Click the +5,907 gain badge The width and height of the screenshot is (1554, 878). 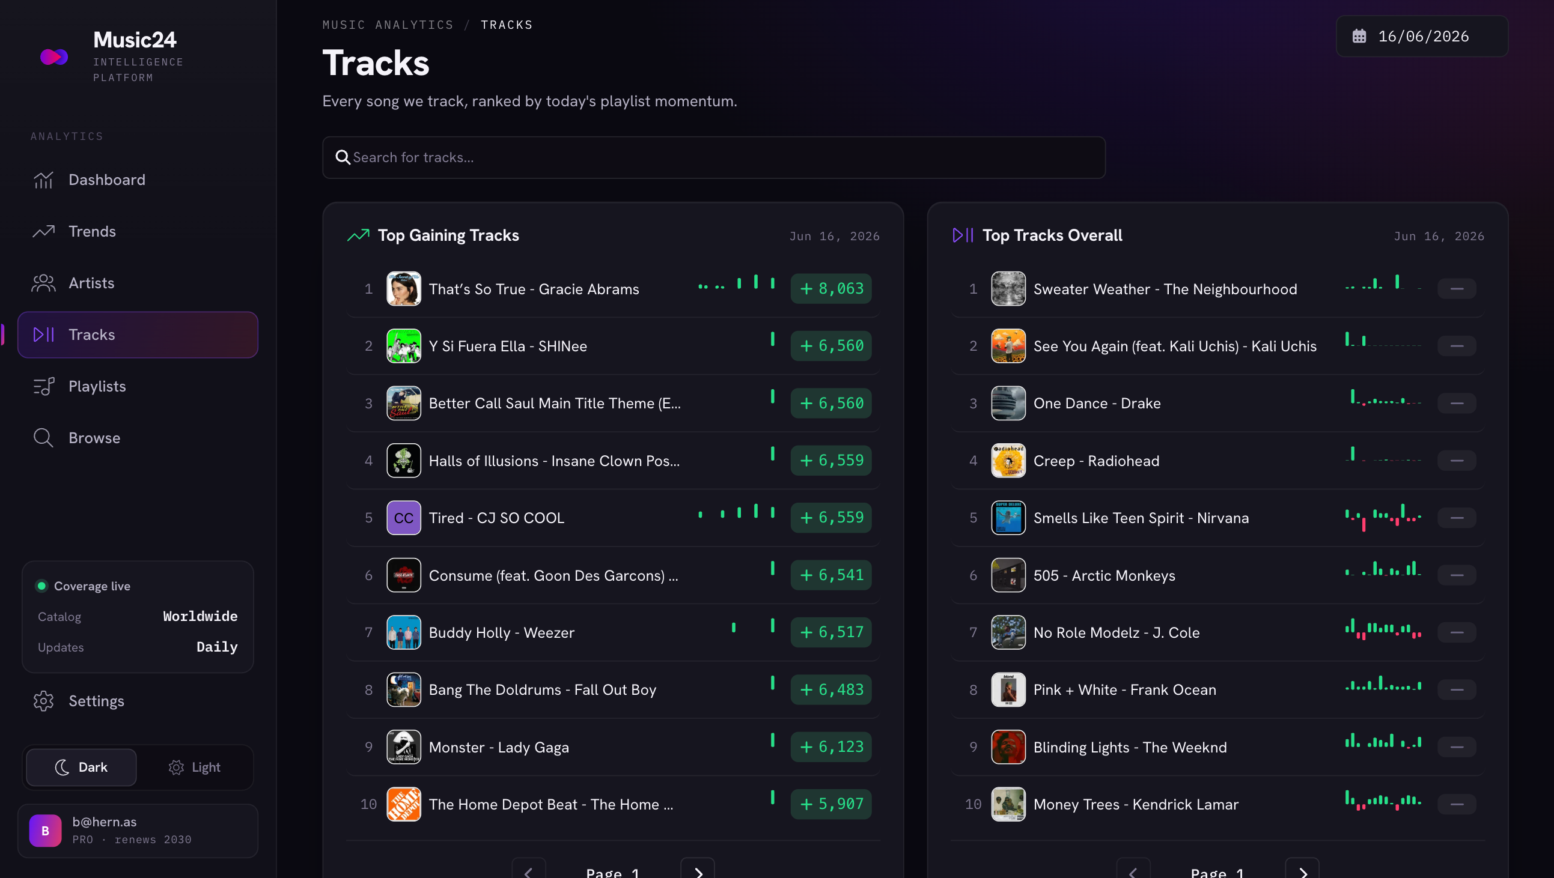tap(830, 804)
